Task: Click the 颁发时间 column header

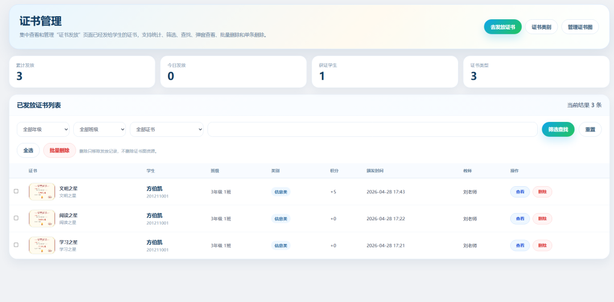Action: click(x=375, y=171)
